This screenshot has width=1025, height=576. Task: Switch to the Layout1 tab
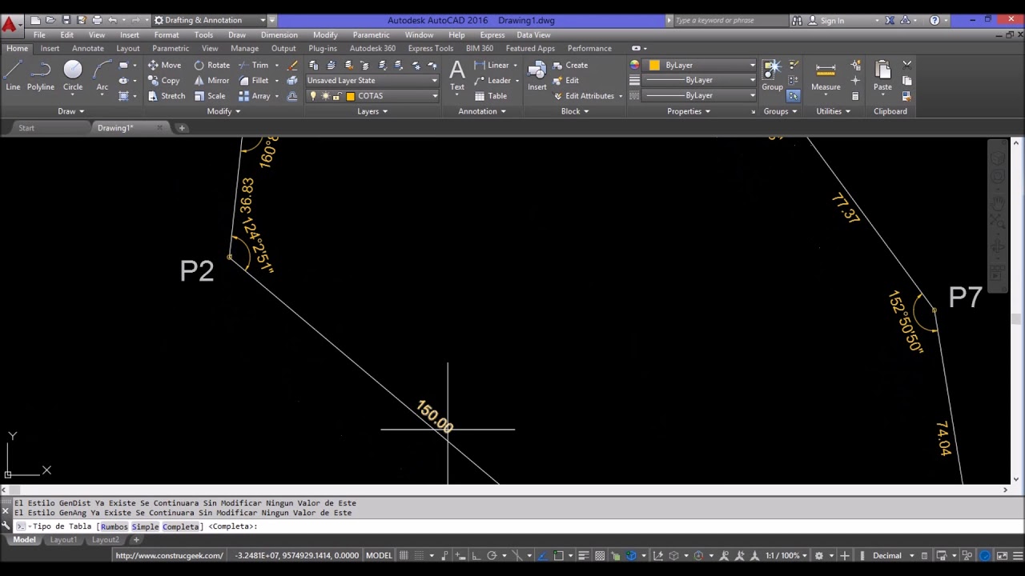(x=63, y=540)
